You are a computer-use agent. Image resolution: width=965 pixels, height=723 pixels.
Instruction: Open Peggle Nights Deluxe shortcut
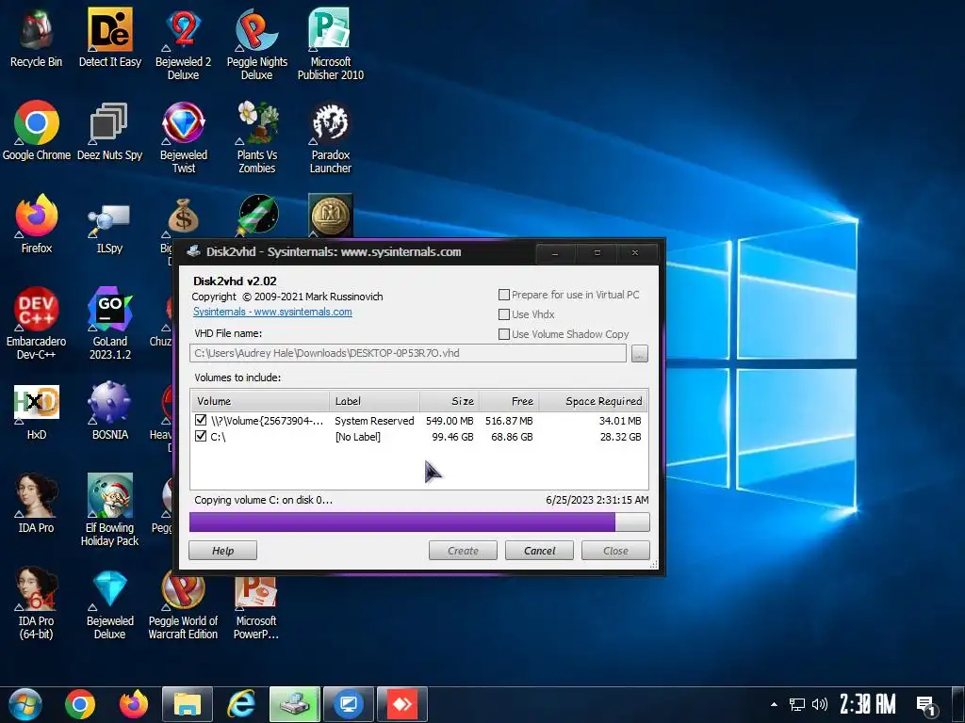coord(256,44)
